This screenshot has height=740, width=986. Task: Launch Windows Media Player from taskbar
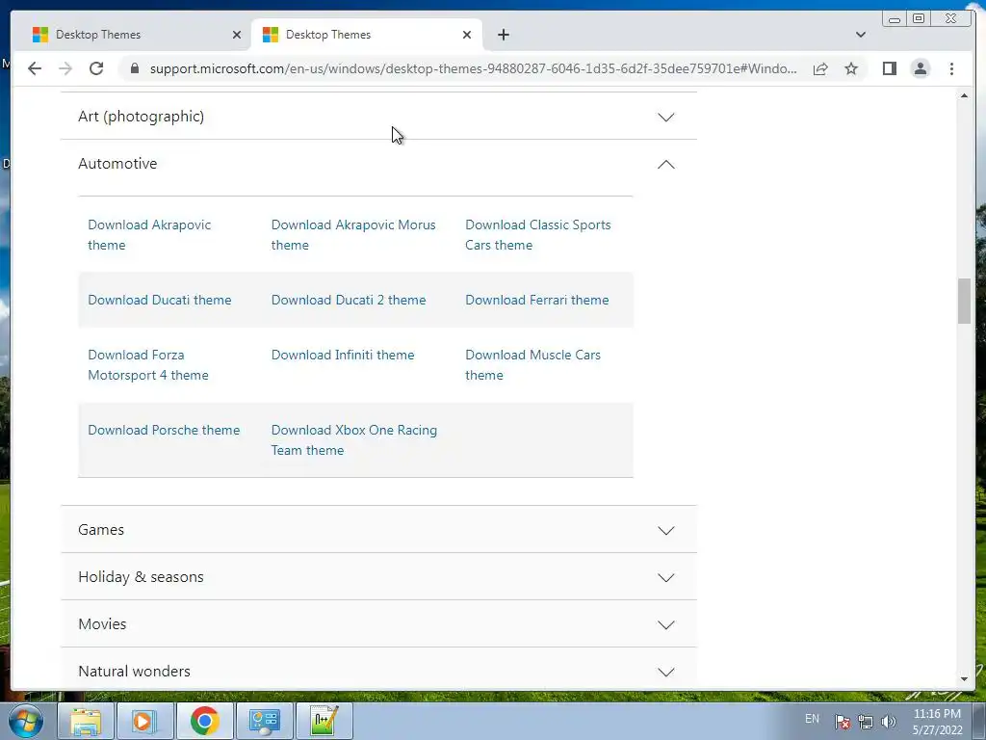(144, 721)
